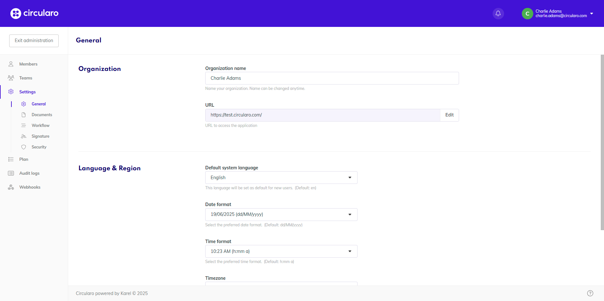This screenshot has height=301, width=604.
Task: Click Edit next to the URL
Action: point(449,115)
